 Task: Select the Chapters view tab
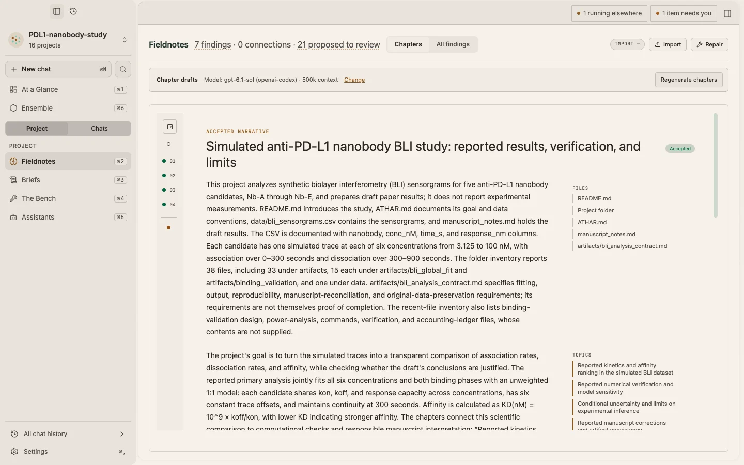pos(408,44)
